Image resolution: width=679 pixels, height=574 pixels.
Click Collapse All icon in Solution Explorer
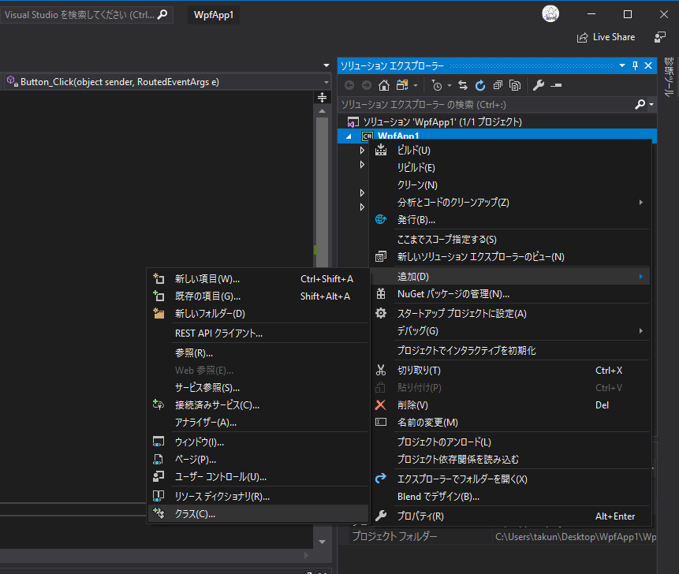(x=498, y=85)
